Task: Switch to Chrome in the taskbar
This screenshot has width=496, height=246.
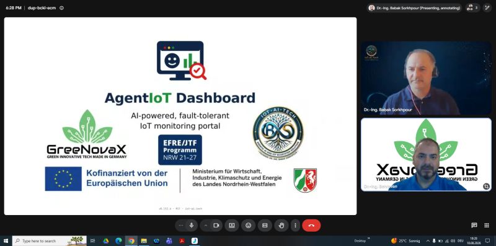Action: (x=131, y=241)
